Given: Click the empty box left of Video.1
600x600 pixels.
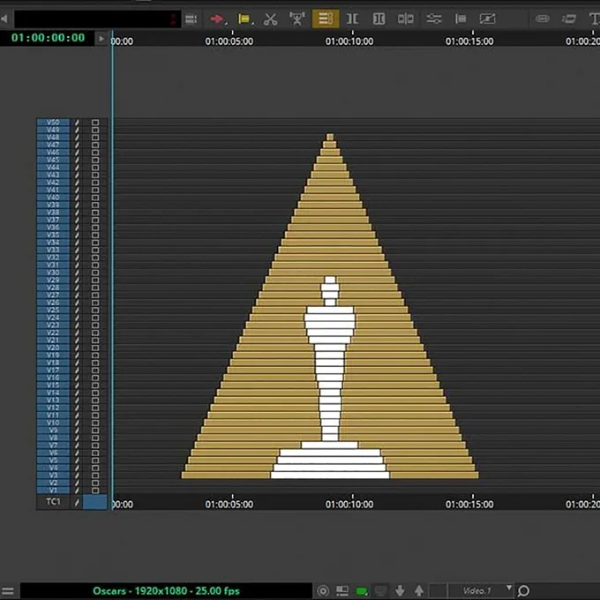Looking at the screenshot, I should pos(438,591).
